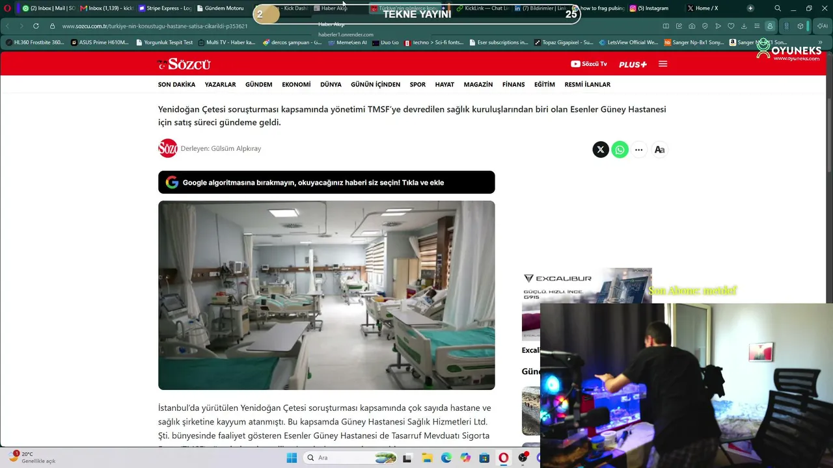The width and height of the screenshot is (833, 468).
Task: Open the browser profile account icon
Action: pos(770,26)
